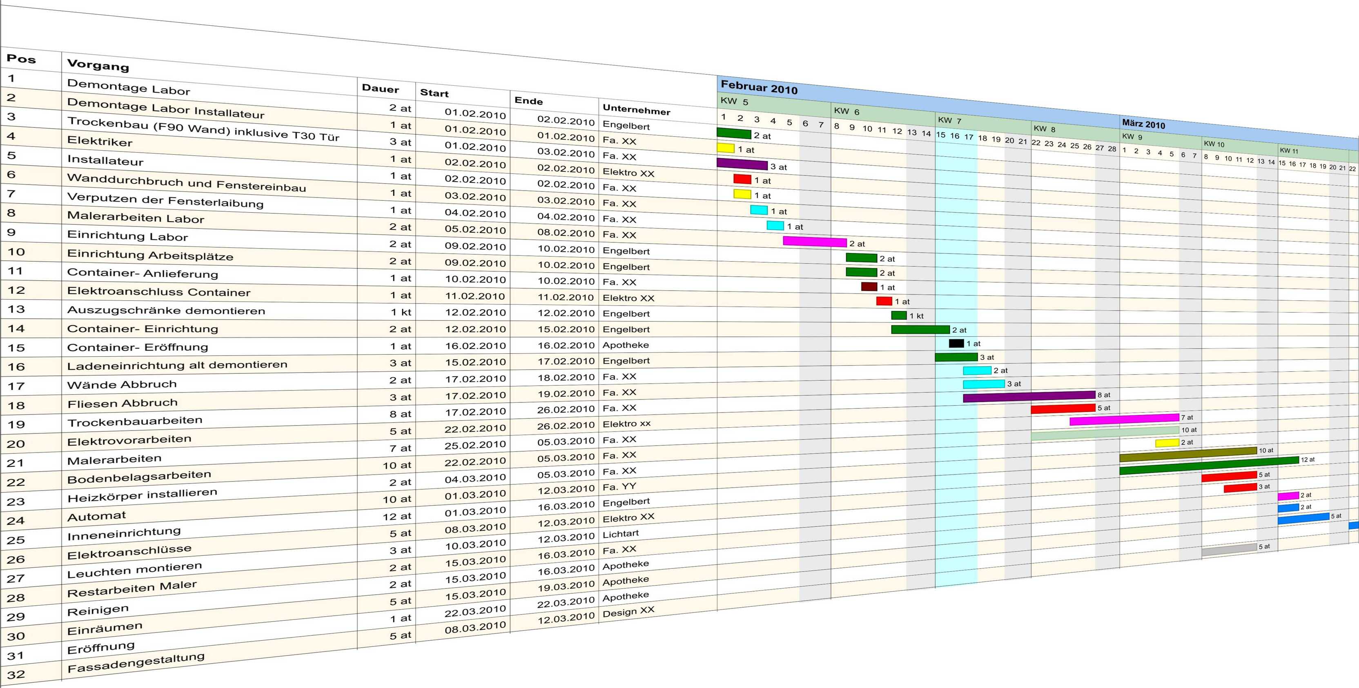Image resolution: width=1359 pixels, height=688 pixels.
Task: Select the "Dauer" column header
Action: (381, 90)
